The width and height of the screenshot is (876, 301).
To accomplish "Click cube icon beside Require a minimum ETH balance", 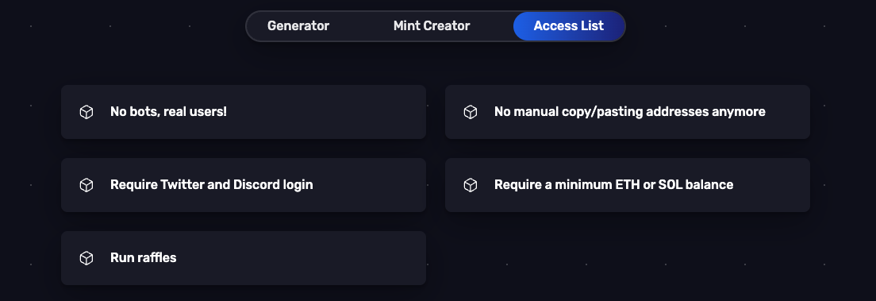I will [x=471, y=184].
